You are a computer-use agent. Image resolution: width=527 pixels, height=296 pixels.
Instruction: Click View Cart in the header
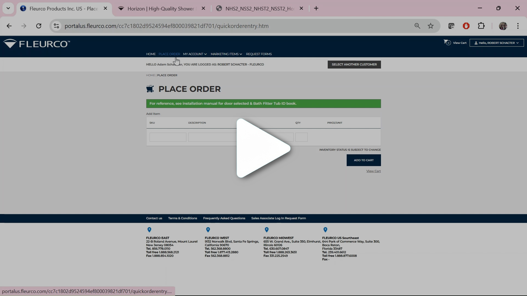pos(460,43)
